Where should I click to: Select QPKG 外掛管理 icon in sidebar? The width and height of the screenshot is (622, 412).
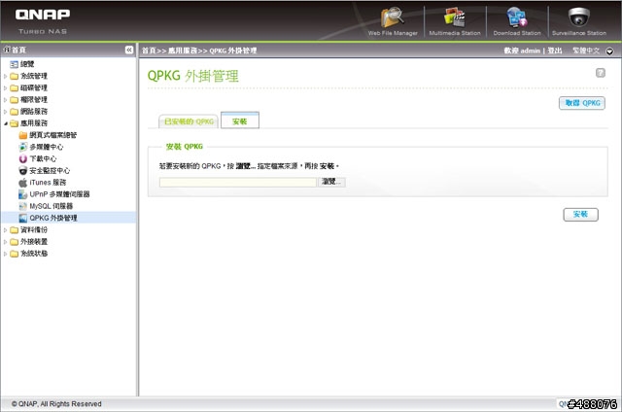click(23, 218)
